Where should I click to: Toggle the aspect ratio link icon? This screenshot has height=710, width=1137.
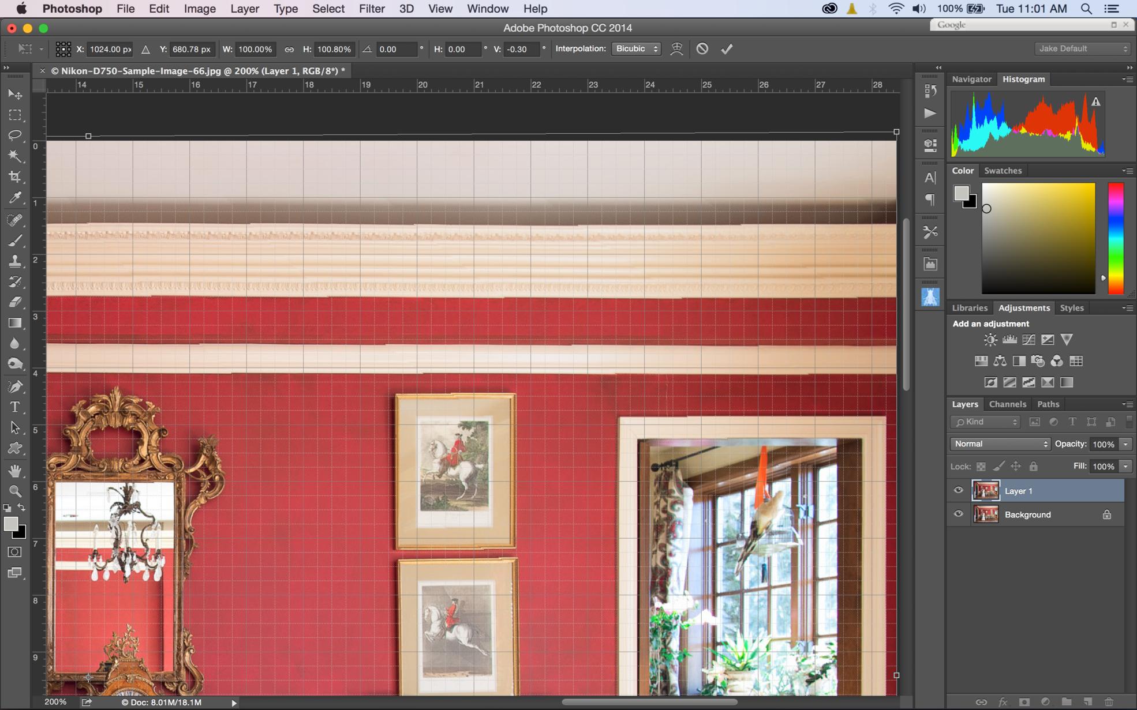(x=289, y=50)
